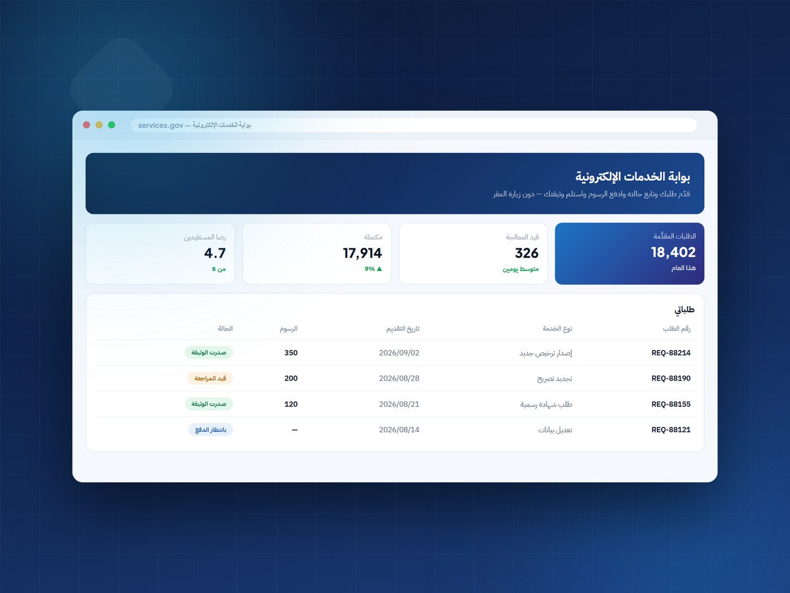Open the مكتملة 17,914 card
This screenshot has height=593, width=790.
(317, 254)
